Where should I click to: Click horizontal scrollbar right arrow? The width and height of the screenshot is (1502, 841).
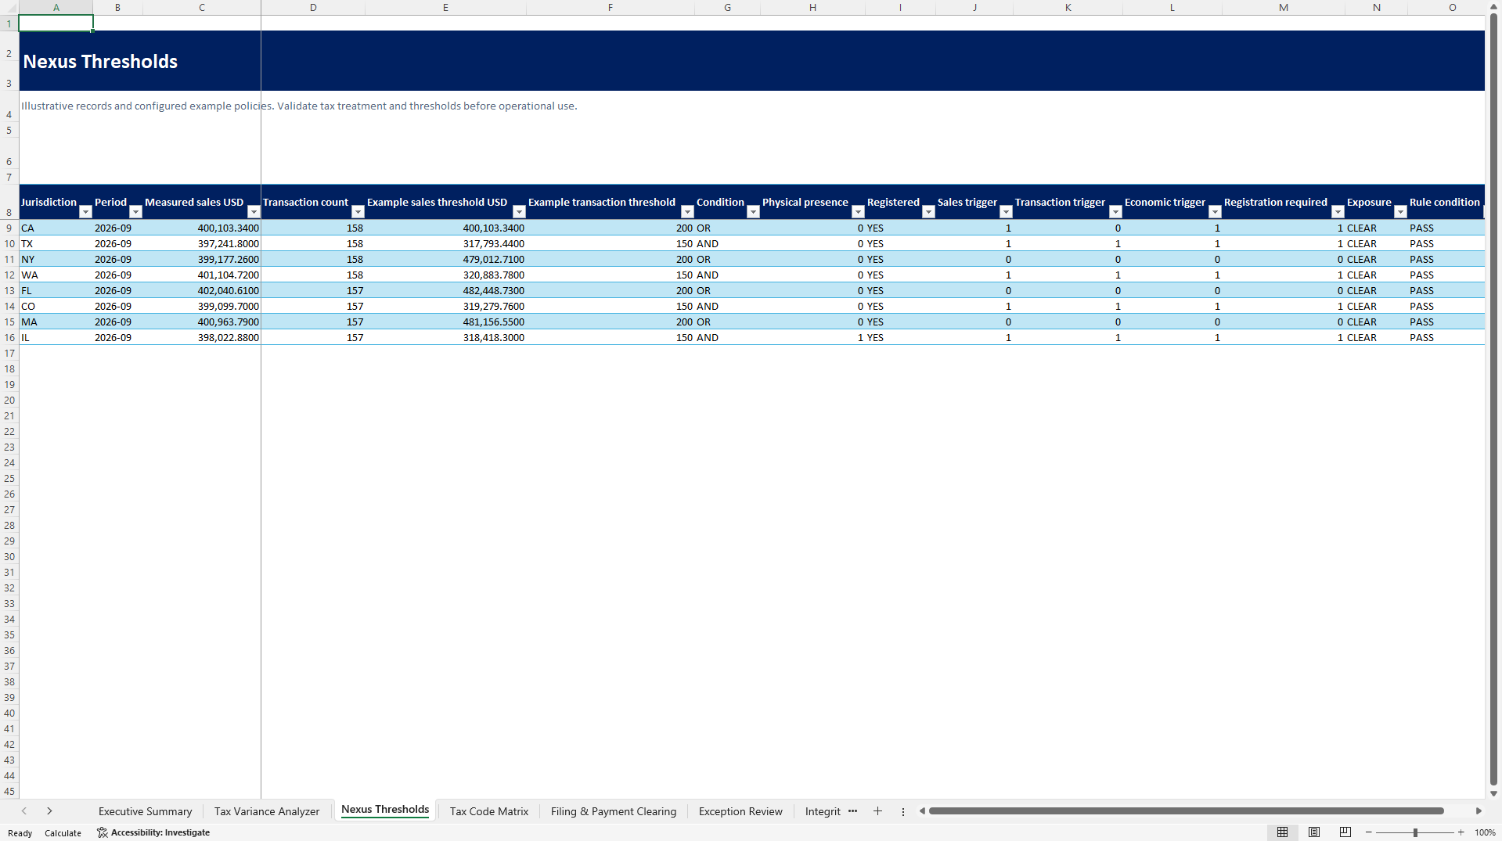pyautogui.click(x=1479, y=811)
